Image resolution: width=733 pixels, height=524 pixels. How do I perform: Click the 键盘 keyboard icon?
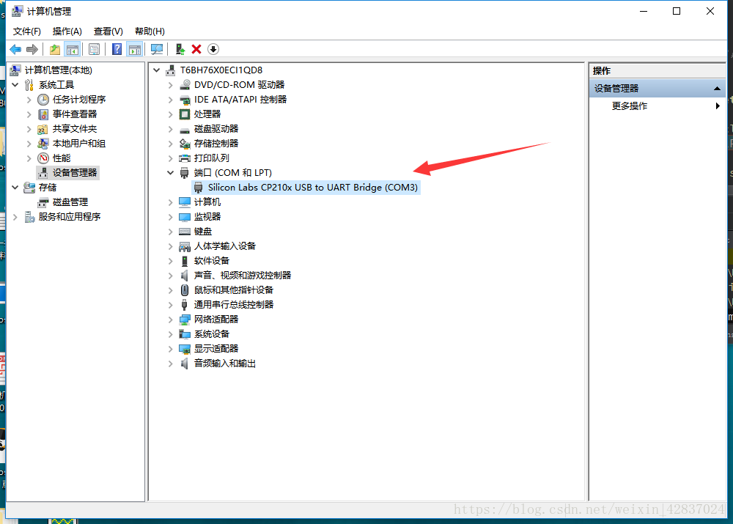pyautogui.click(x=185, y=232)
